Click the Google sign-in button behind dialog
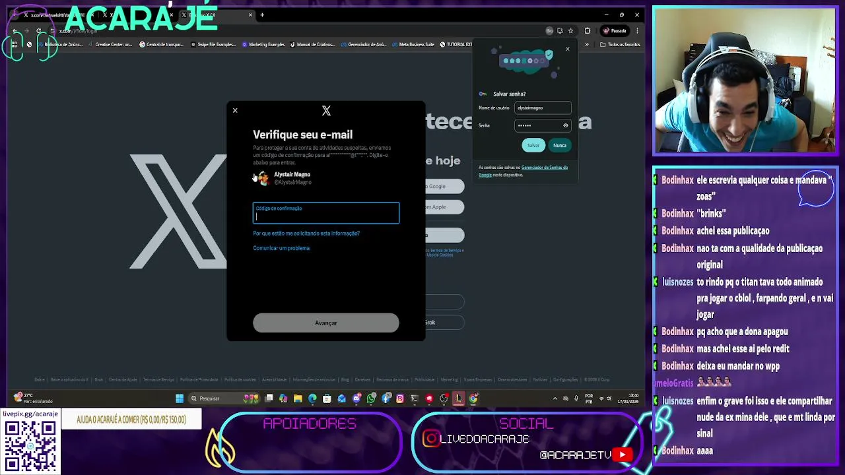 (x=445, y=186)
